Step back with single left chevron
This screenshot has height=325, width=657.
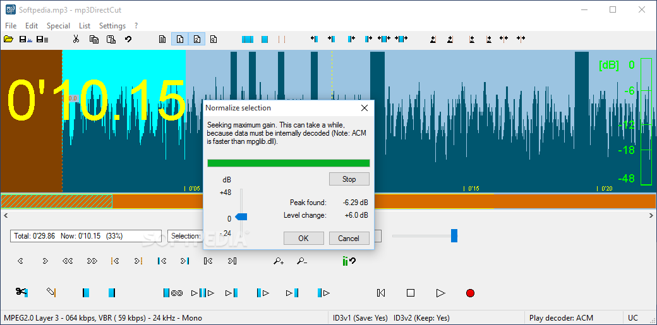point(20,261)
